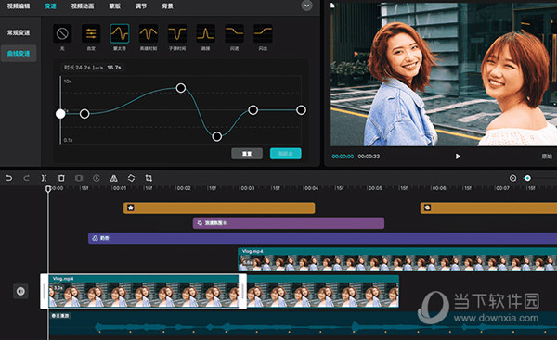Screen dimensions: 557x340
Task: Select the blue filter track clip
Action: coord(322,238)
